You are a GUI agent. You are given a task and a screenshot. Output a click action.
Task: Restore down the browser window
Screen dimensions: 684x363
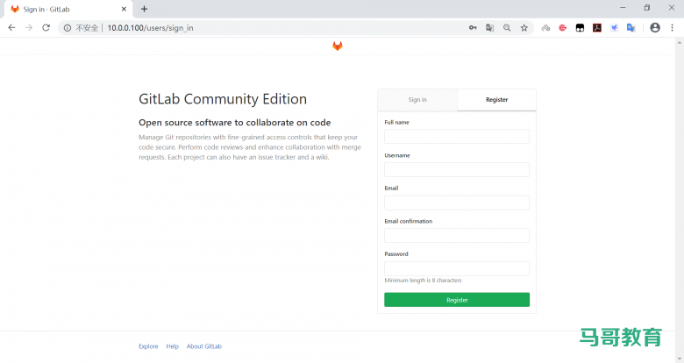(x=647, y=8)
